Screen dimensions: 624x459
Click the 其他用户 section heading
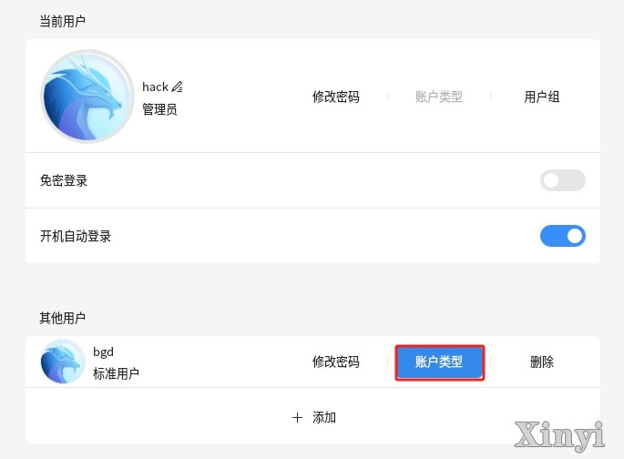[x=63, y=318]
